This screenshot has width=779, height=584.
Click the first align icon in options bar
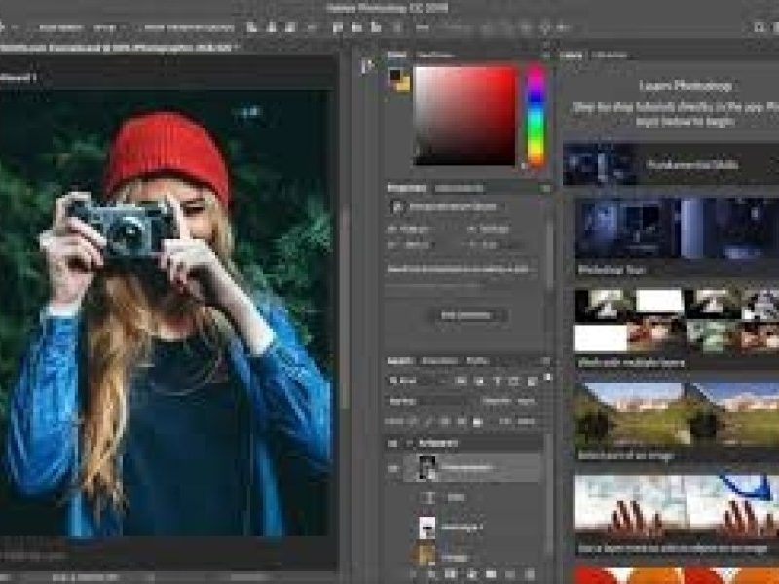click(x=252, y=28)
